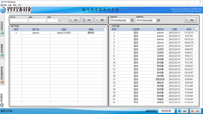Click user list 用户名 column header
The height and width of the screenshot is (114, 203).
tap(36, 30)
